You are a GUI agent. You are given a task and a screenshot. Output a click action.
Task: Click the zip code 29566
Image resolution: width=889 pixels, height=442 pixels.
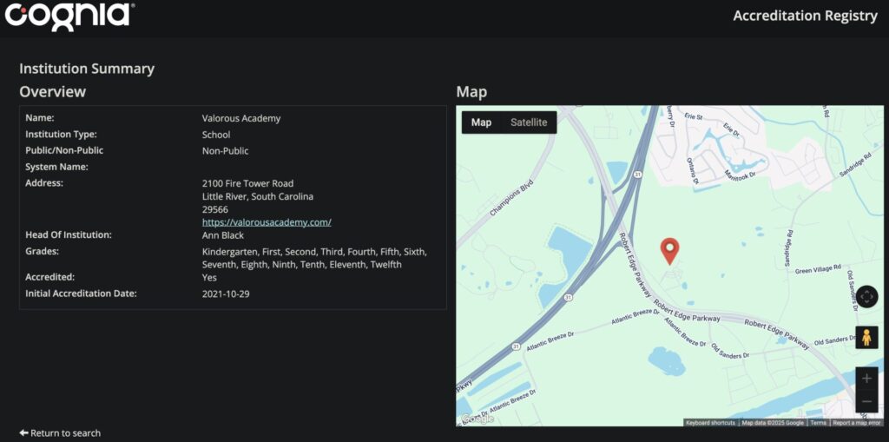[x=215, y=209]
